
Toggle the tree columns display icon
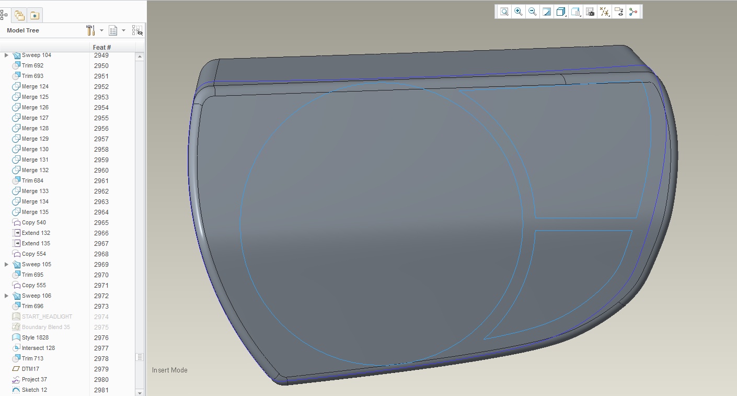(137, 30)
